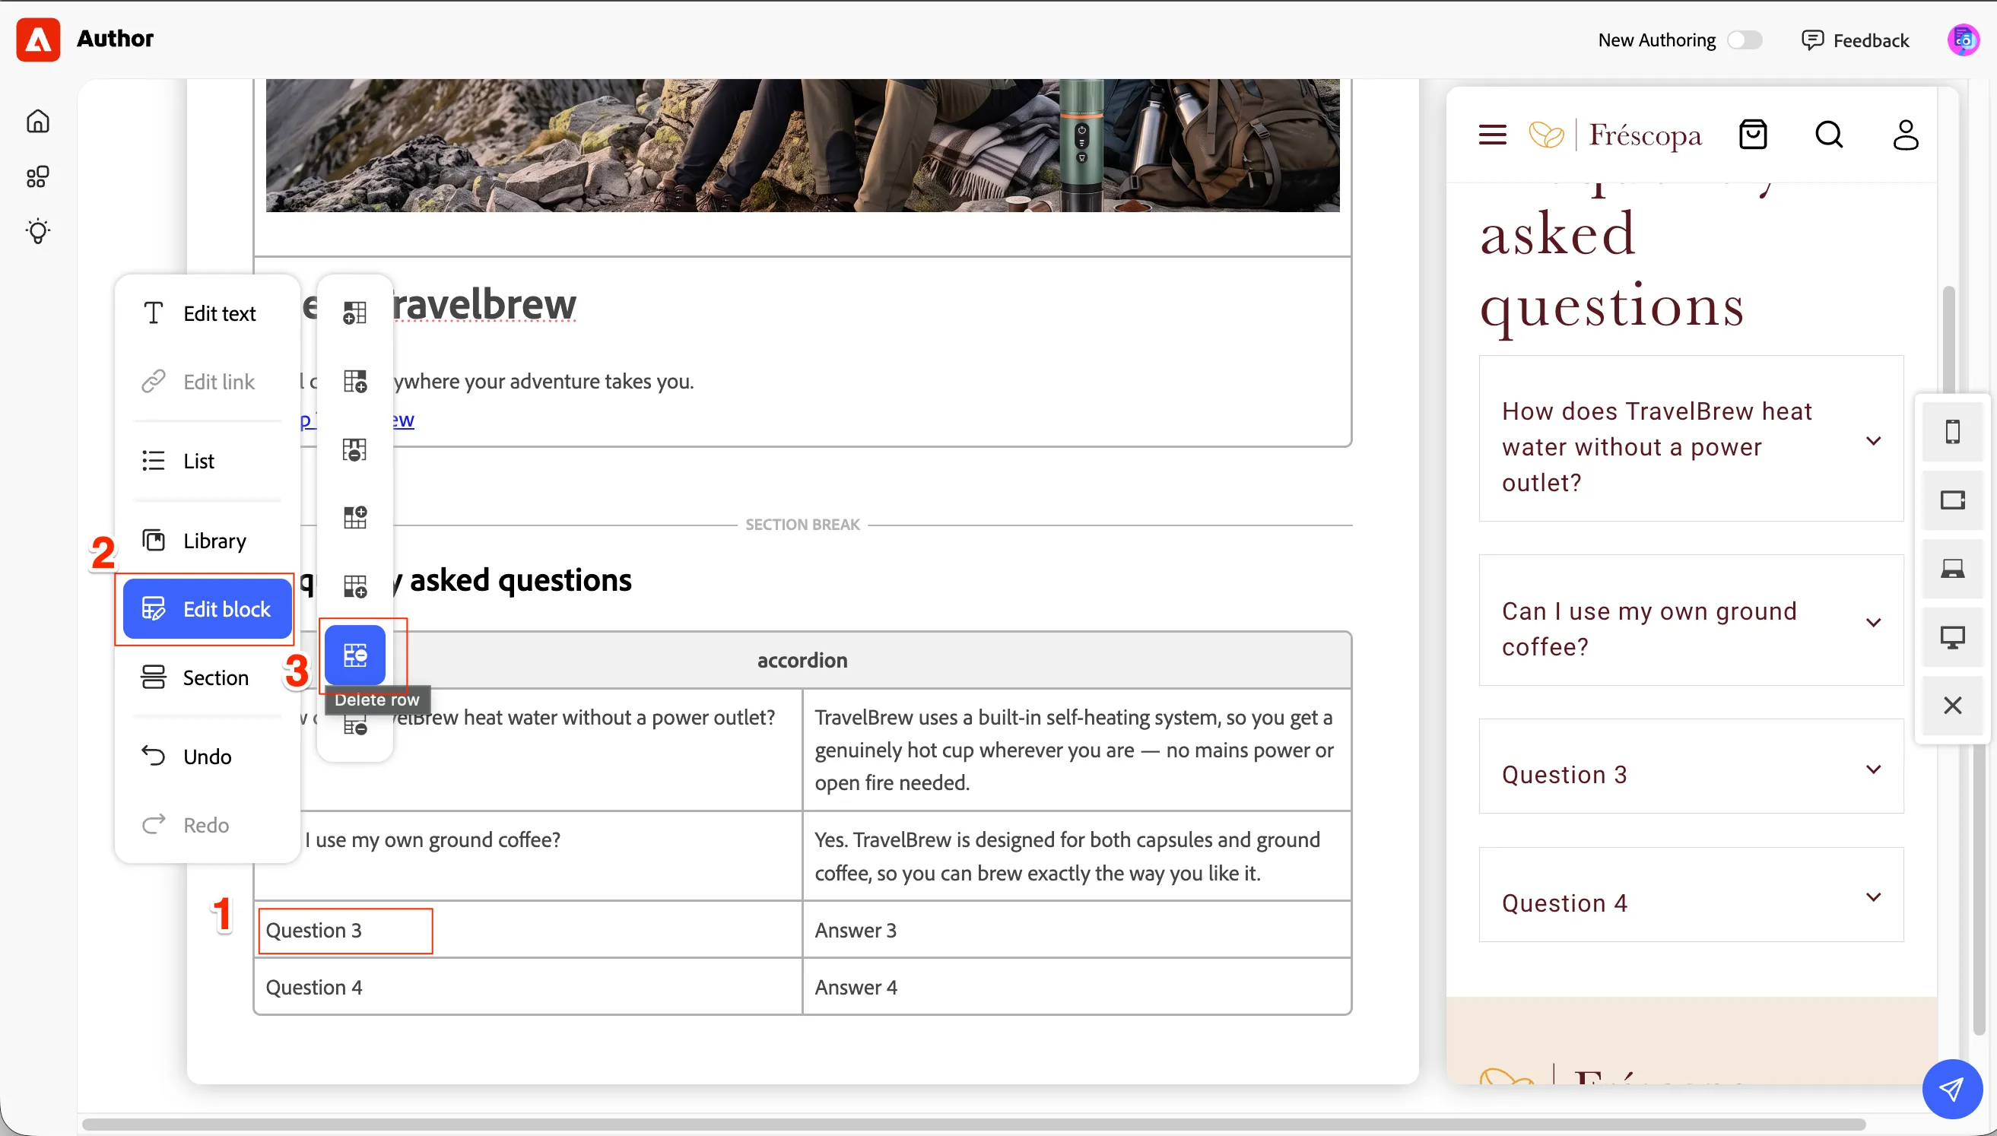Click the 'Question 3' table cell
The width and height of the screenshot is (1997, 1136).
tap(528, 931)
